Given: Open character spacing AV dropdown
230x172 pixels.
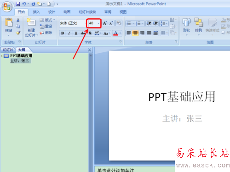Looking at the screenshot, I should [98, 33].
